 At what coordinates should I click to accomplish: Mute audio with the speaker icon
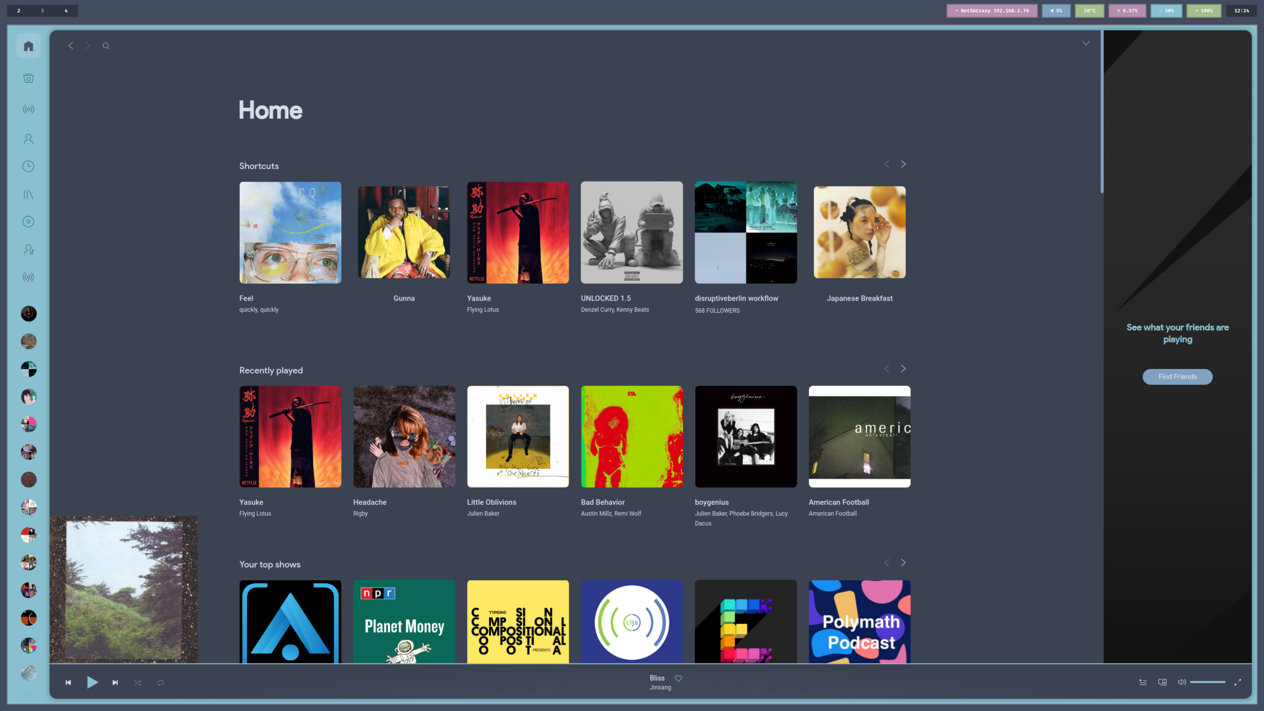point(1182,682)
